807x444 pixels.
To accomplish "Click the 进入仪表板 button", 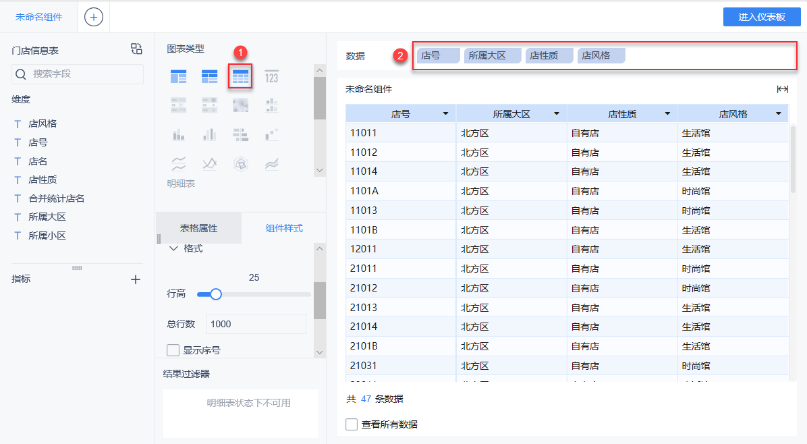I will point(761,17).
